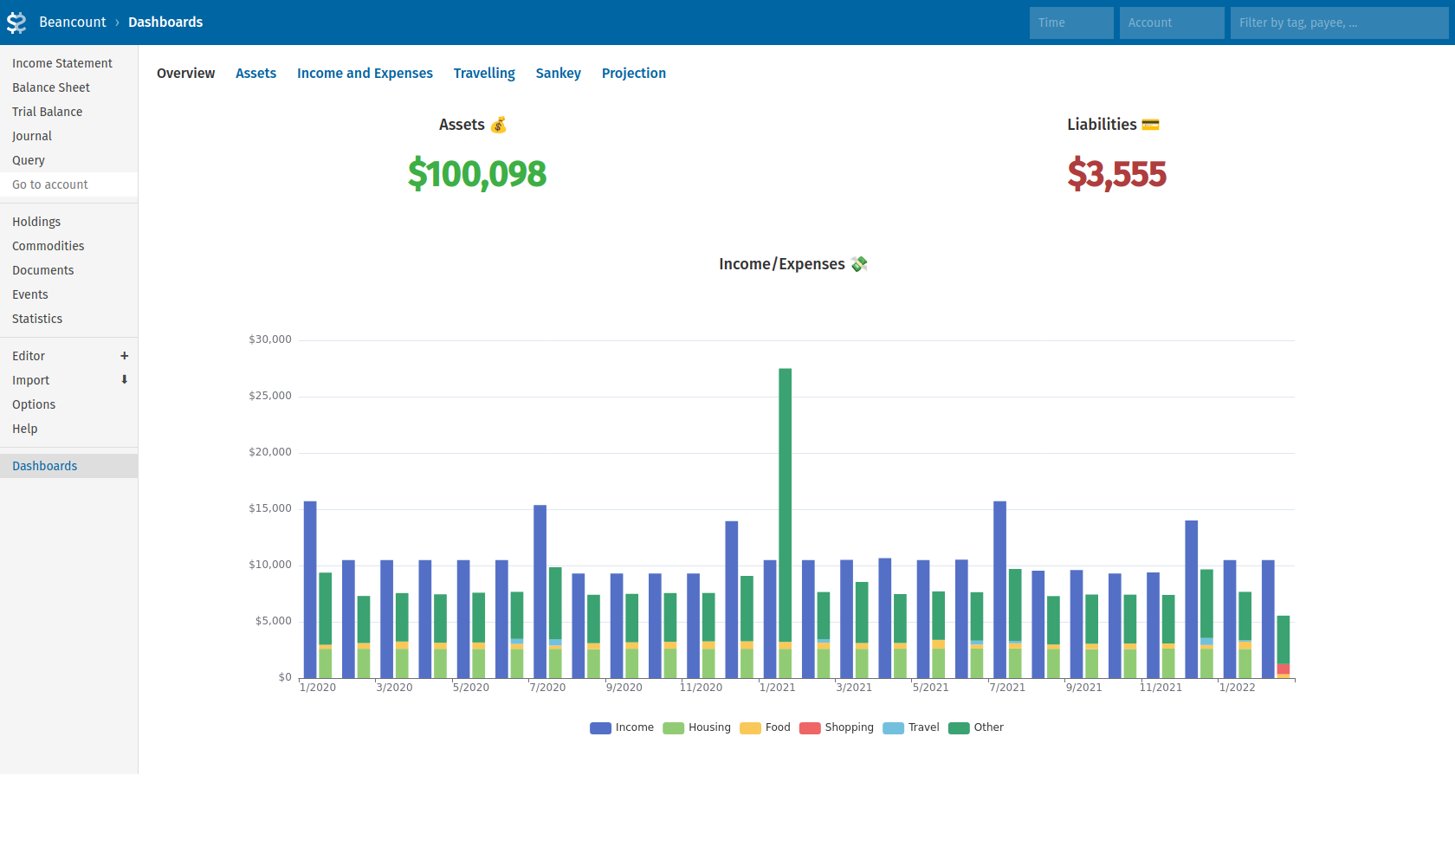The height and width of the screenshot is (866, 1455).
Task: Open the Time filter field
Action: click(x=1071, y=23)
